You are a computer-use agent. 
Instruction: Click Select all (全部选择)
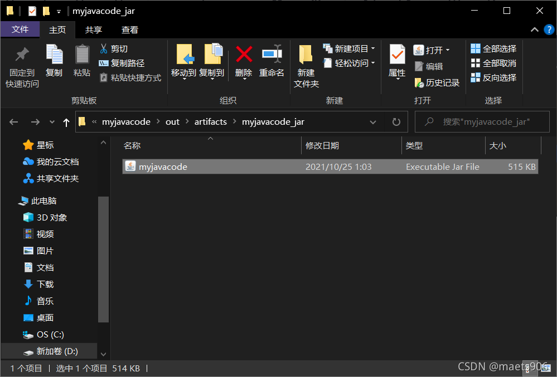point(494,48)
